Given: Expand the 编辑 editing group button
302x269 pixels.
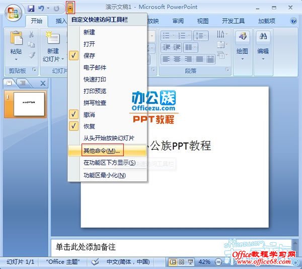Looking at the screenshot, I should 263,46.
